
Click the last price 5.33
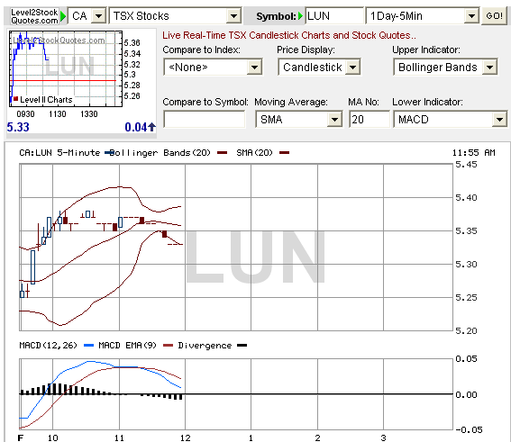point(18,127)
